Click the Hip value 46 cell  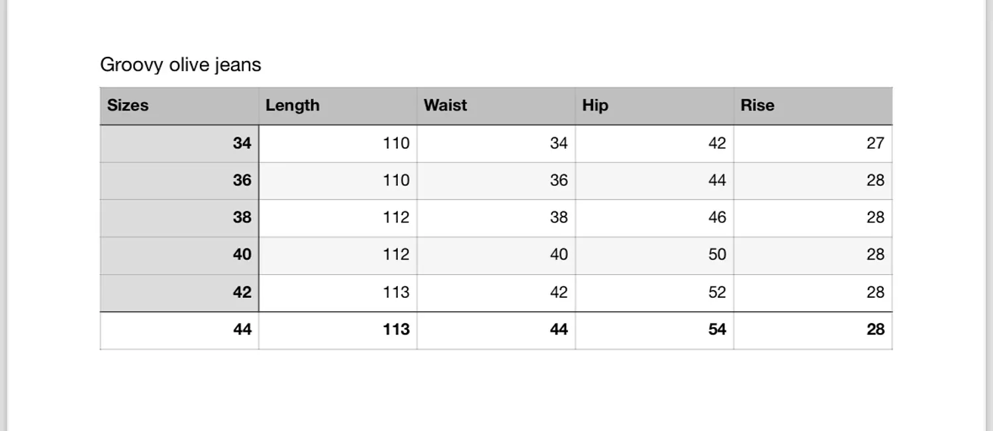[x=654, y=218]
